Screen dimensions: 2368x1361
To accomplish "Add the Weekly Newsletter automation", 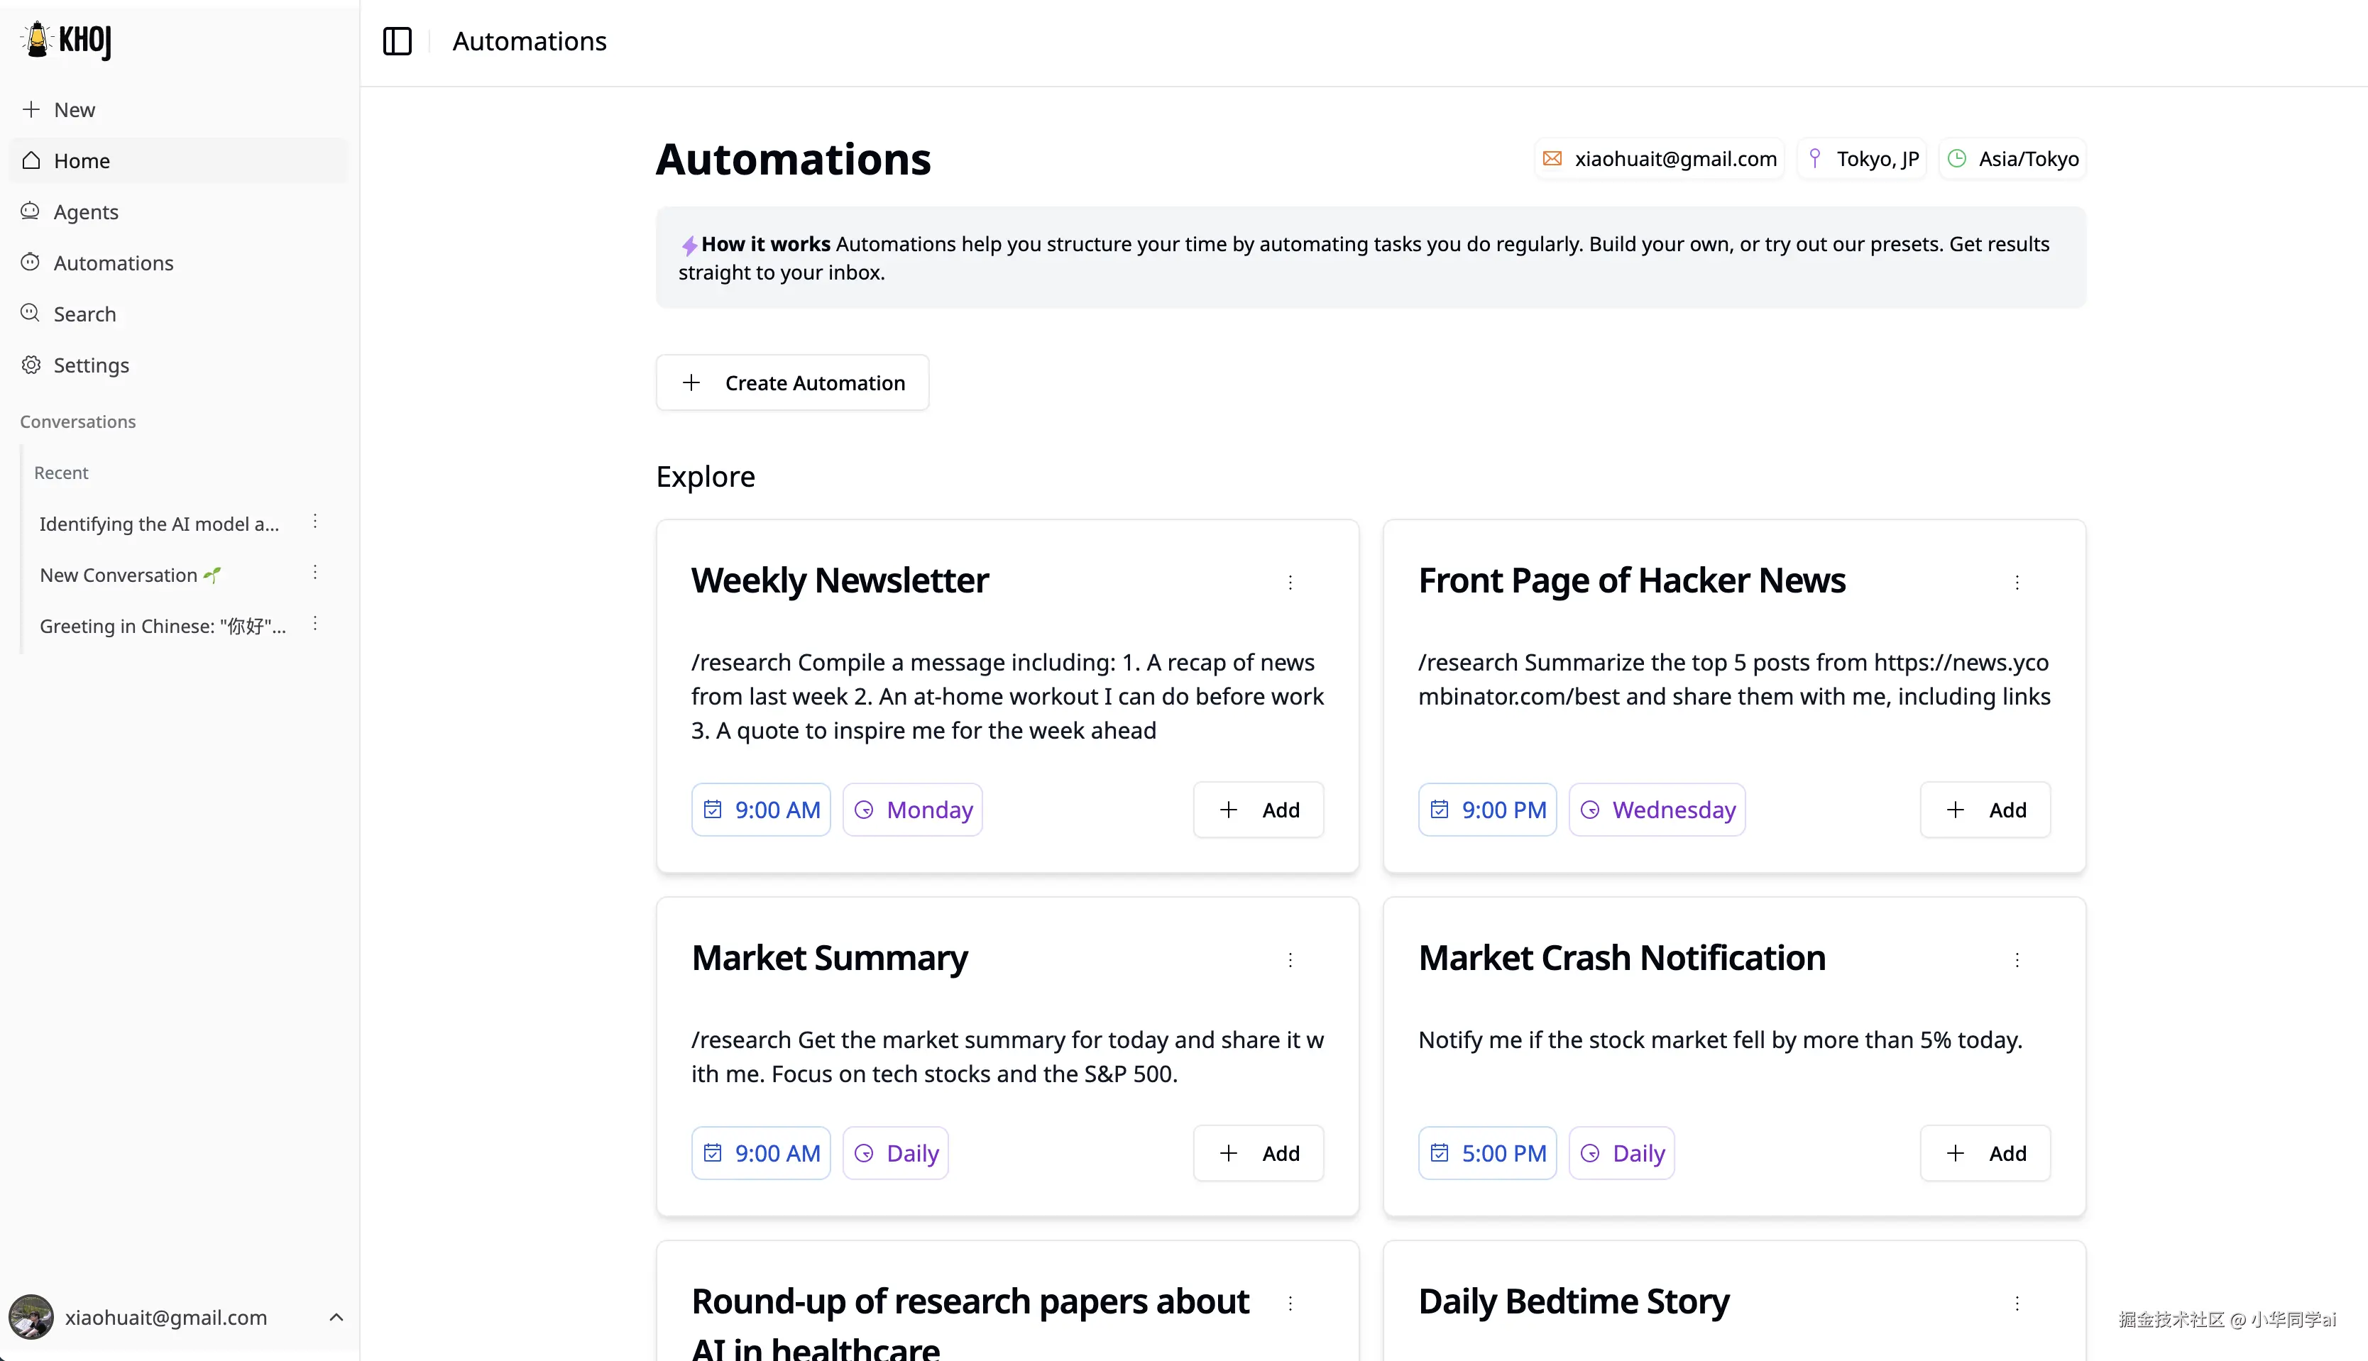I will click(x=1257, y=810).
